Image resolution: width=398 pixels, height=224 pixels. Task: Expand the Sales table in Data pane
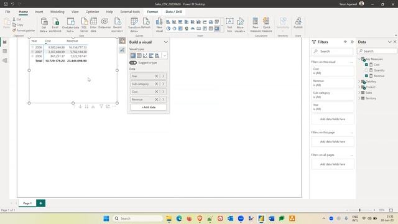[x=359, y=93]
